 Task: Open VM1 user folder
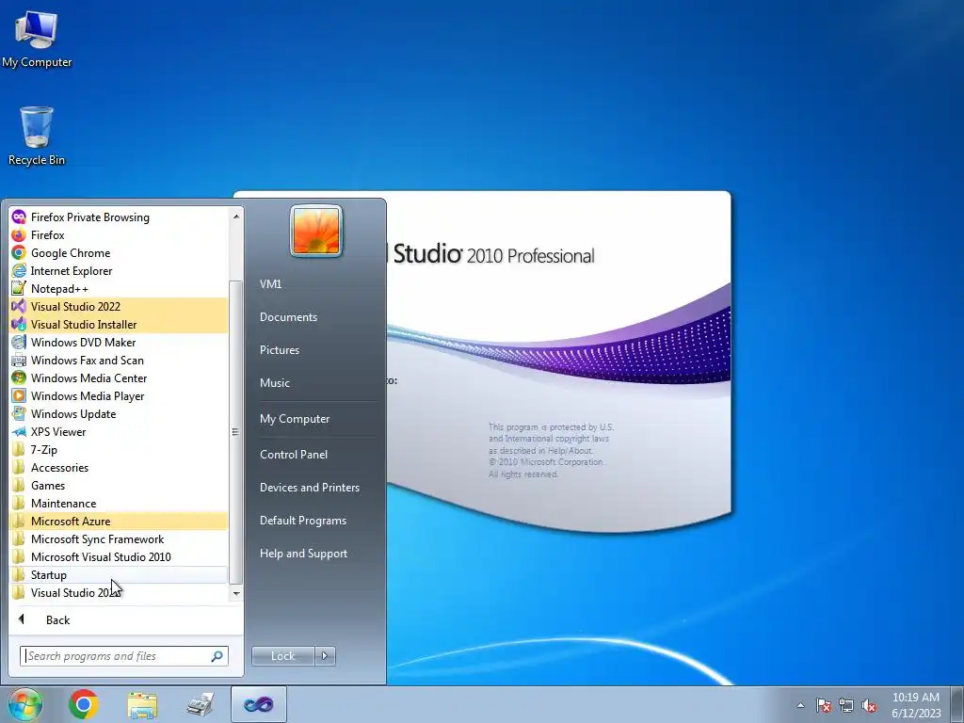click(x=270, y=284)
